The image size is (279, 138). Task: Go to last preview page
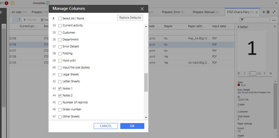click(x=271, y=73)
